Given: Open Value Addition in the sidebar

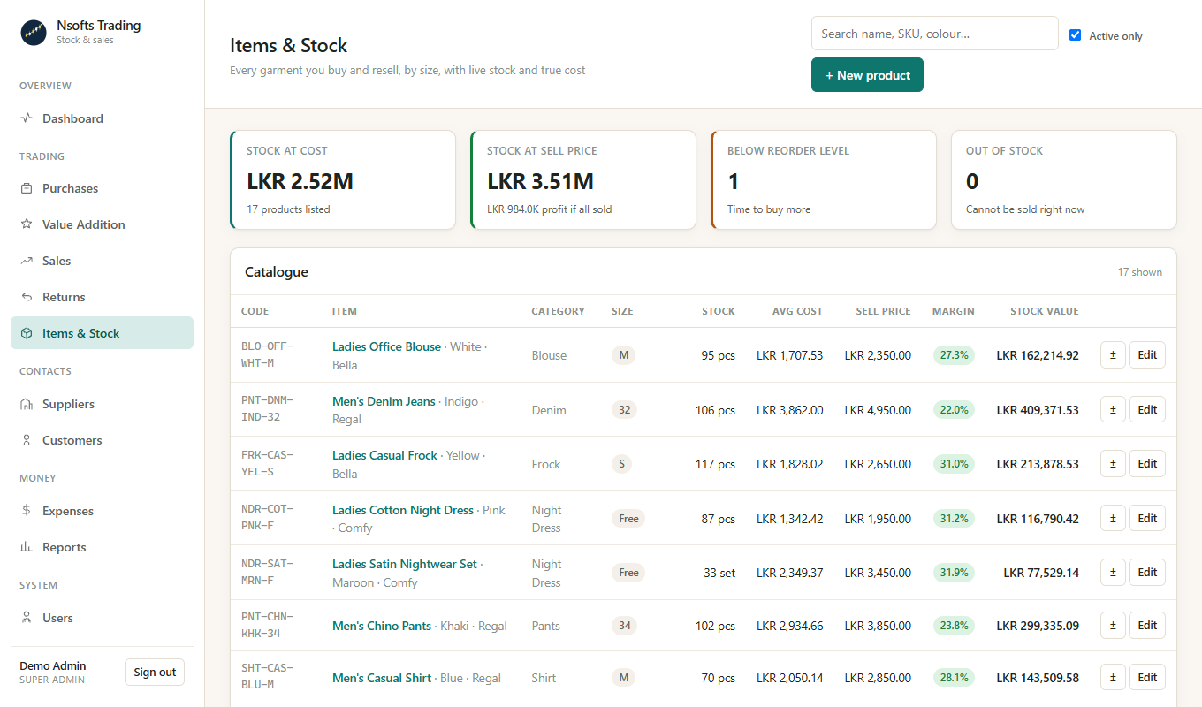Looking at the screenshot, I should [x=102, y=224].
